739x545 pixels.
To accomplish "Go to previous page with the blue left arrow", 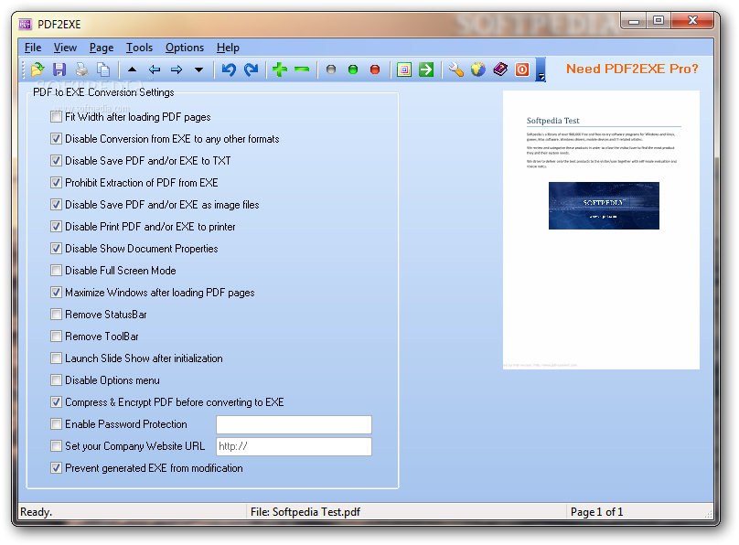I will click(155, 69).
